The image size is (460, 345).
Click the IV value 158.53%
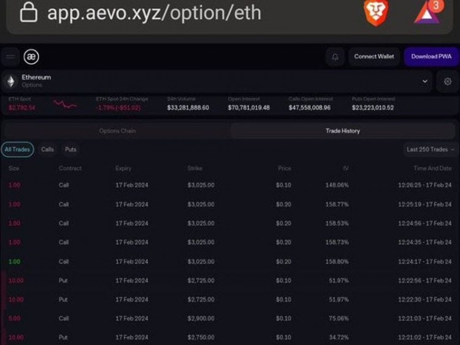[x=337, y=223]
